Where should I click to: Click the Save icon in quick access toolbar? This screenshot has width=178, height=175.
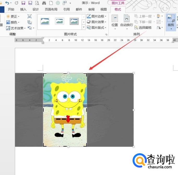23,3
